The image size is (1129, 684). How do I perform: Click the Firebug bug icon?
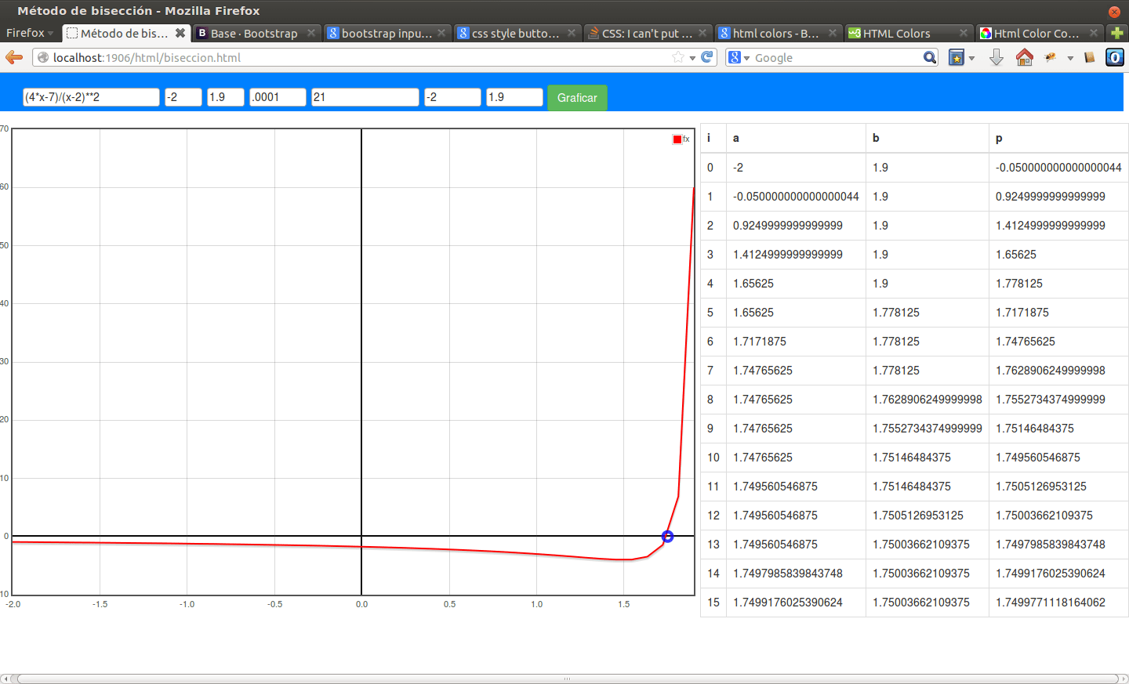click(x=1051, y=57)
